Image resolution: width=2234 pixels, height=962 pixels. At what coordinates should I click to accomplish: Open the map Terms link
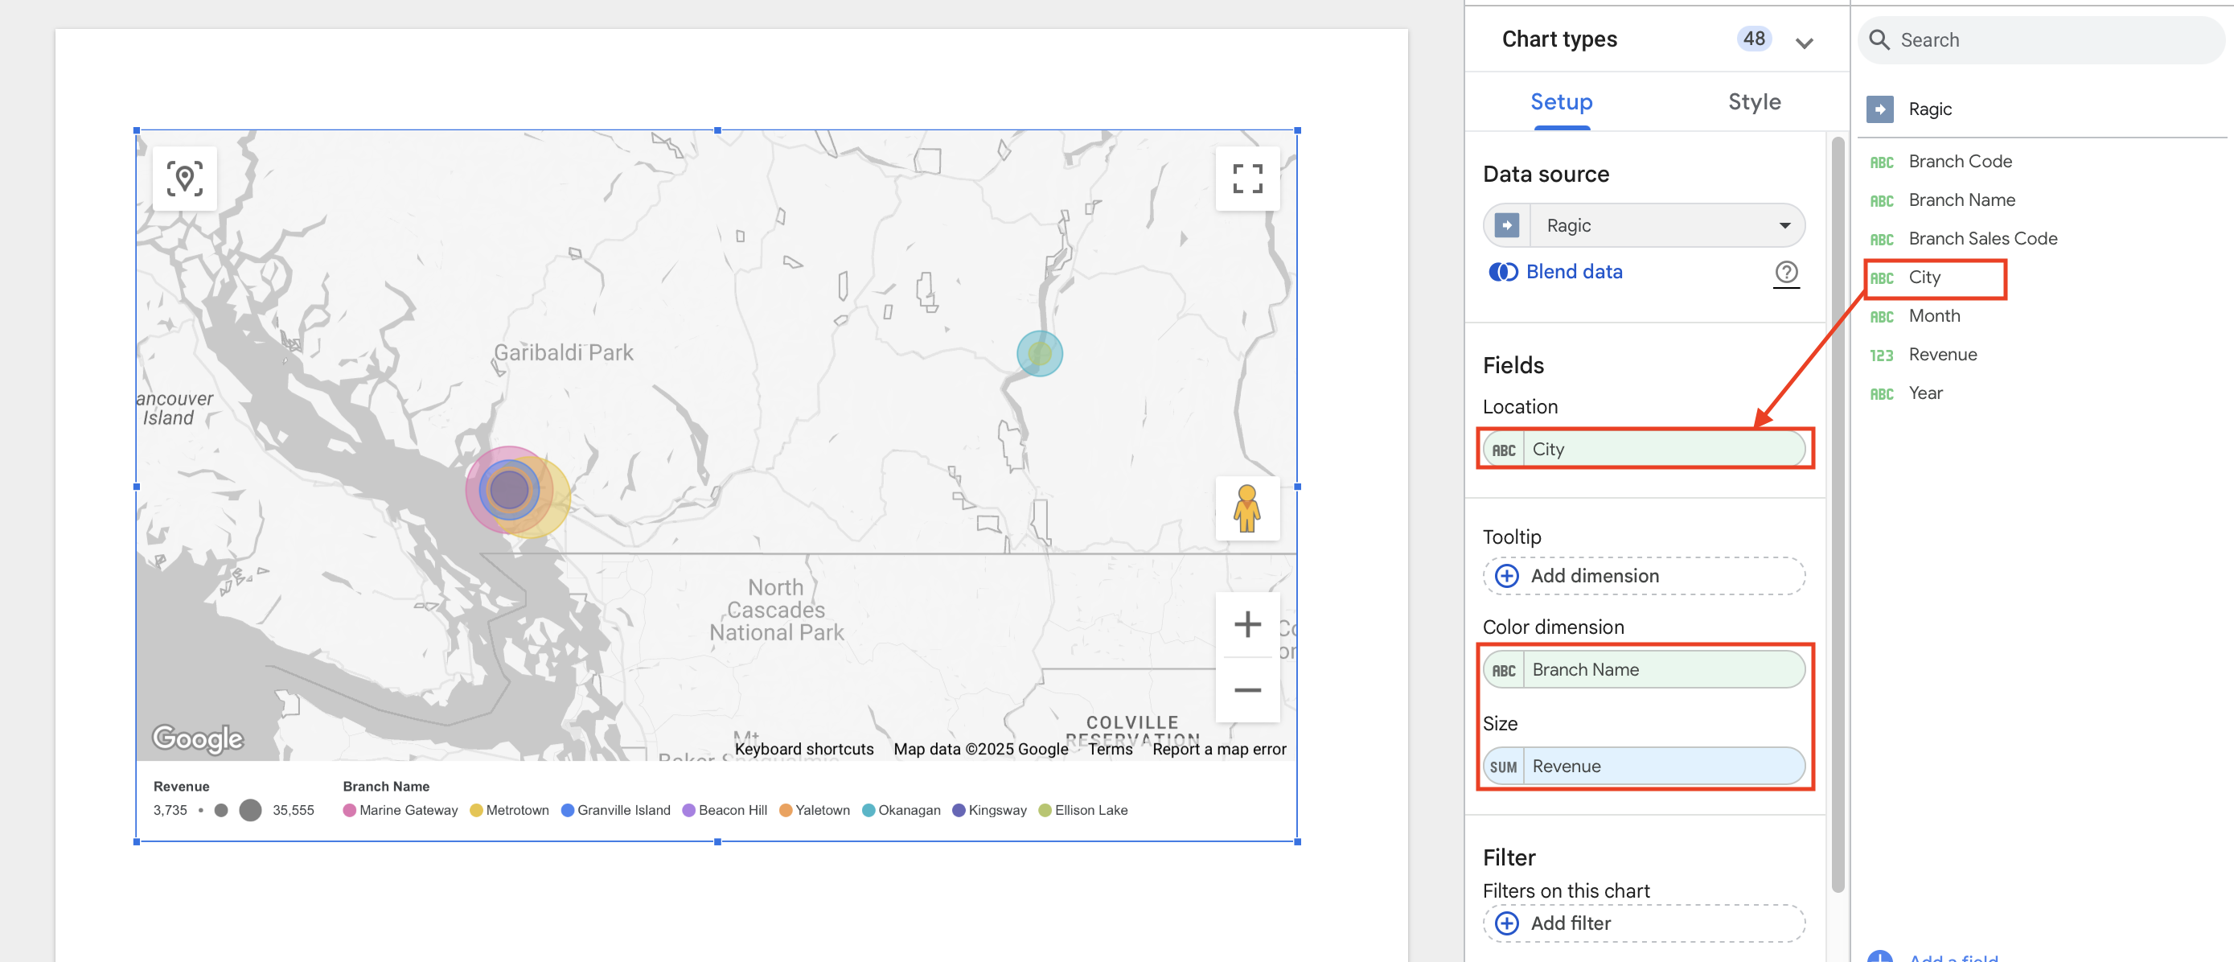click(x=1109, y=750)
